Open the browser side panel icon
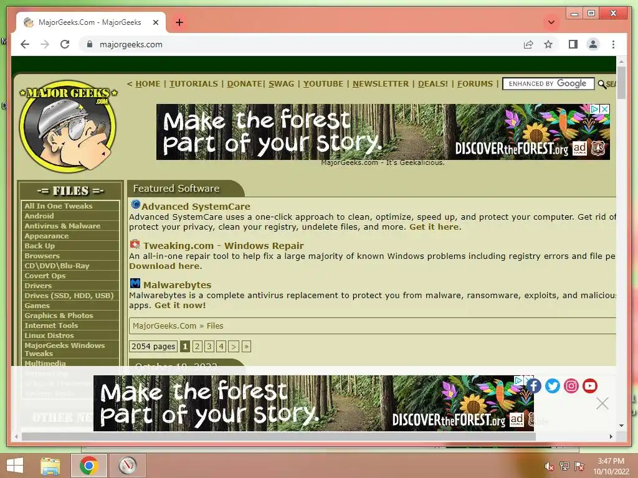Viewport: 638px width, 478px height. pos(573,44)
